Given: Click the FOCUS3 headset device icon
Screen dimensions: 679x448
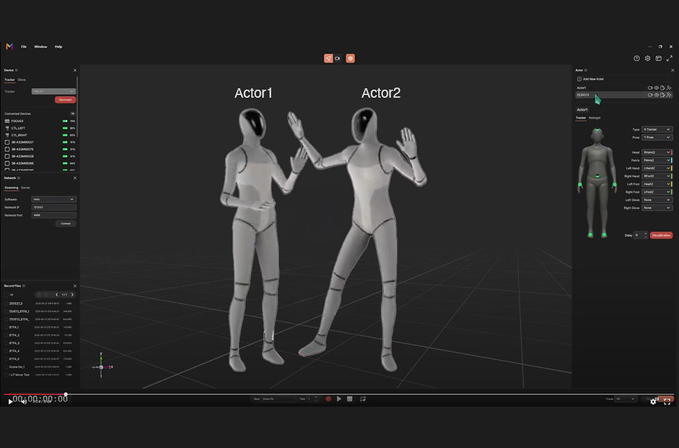Looking at the screenshot, I should tap(7, 120).
